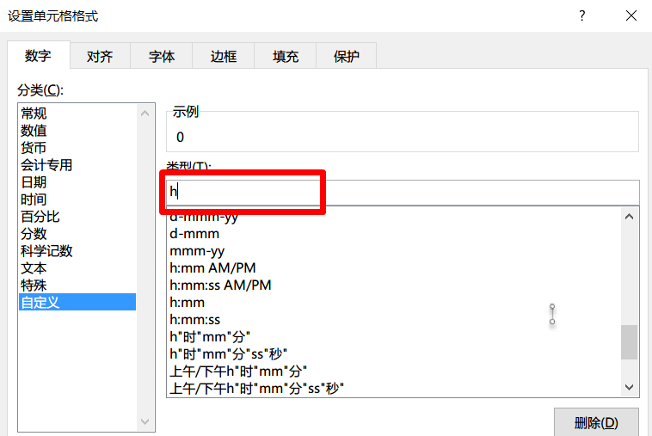Click format list scroll down arrow
The image size is (652, 436).
[x=629, y=387]
